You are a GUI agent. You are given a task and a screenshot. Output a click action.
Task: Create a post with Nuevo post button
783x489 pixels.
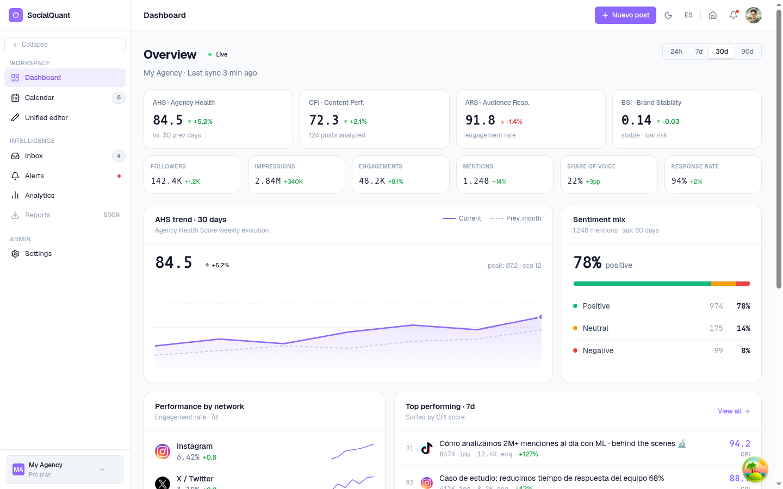coord(625,15)
